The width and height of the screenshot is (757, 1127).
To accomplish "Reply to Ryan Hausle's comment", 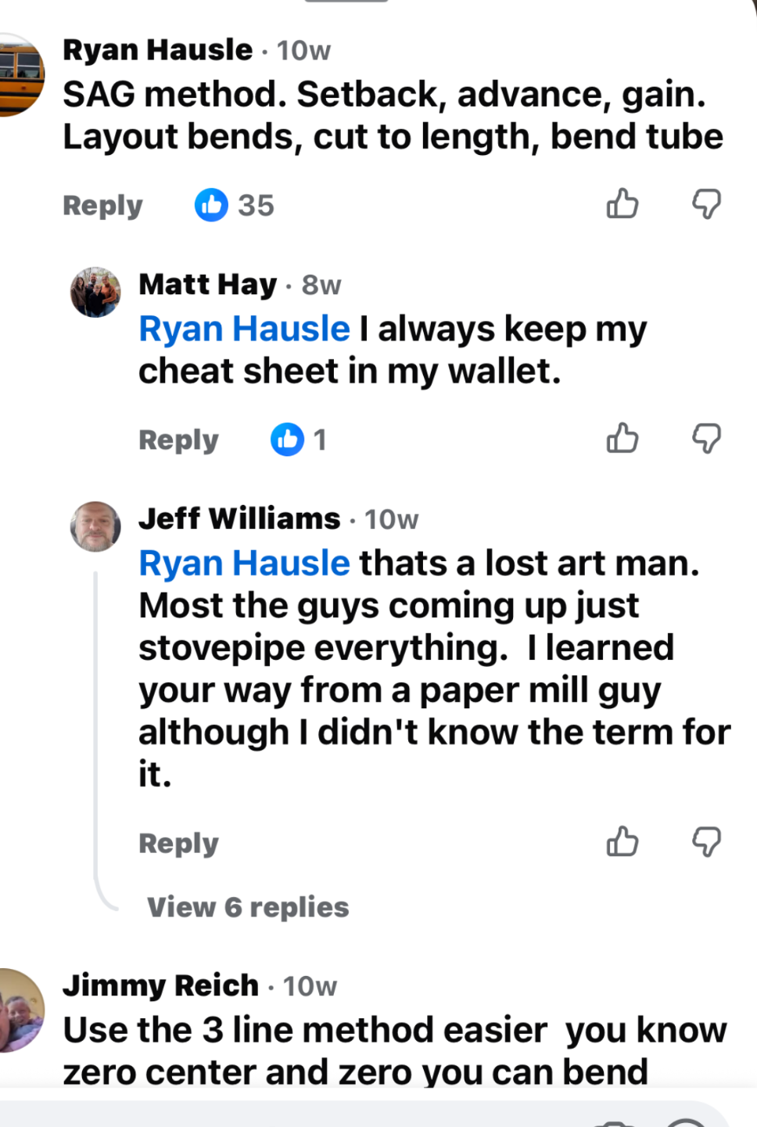I will pyautogui.click(x=102, y=205).
